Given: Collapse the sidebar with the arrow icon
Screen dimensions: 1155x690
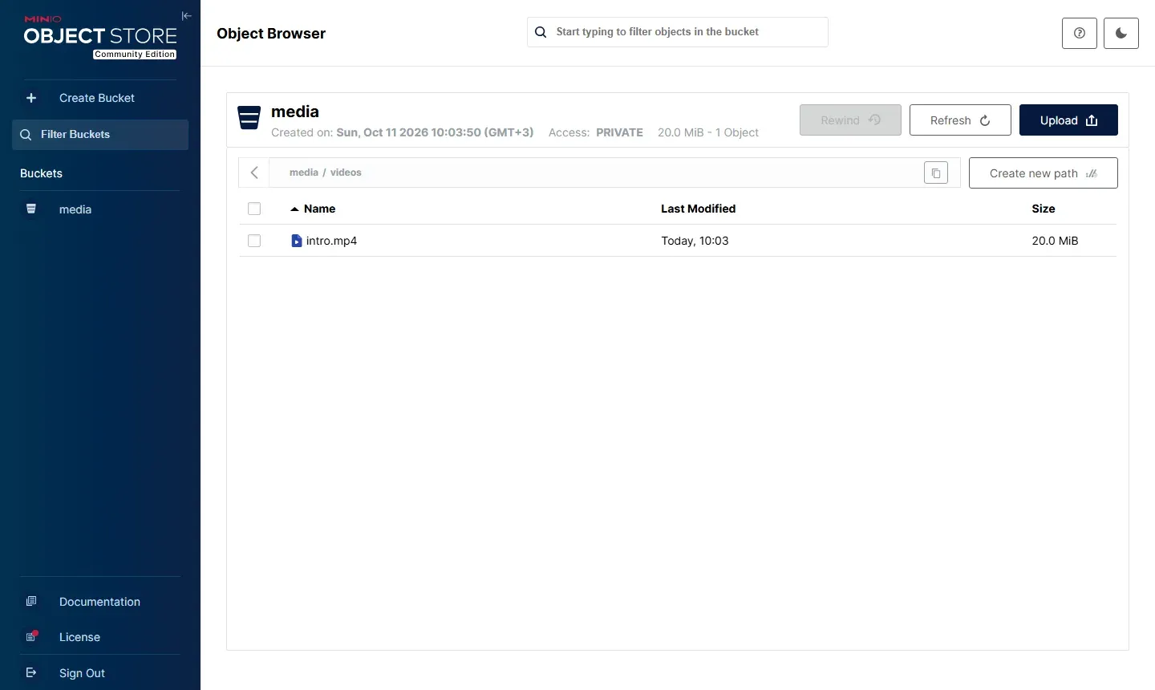Looking at the screenshot, I should (187, 16).
